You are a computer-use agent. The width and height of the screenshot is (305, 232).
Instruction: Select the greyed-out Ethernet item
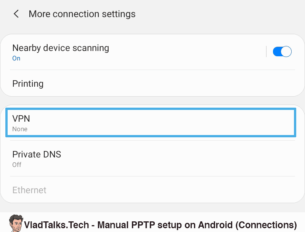point(29,190)
